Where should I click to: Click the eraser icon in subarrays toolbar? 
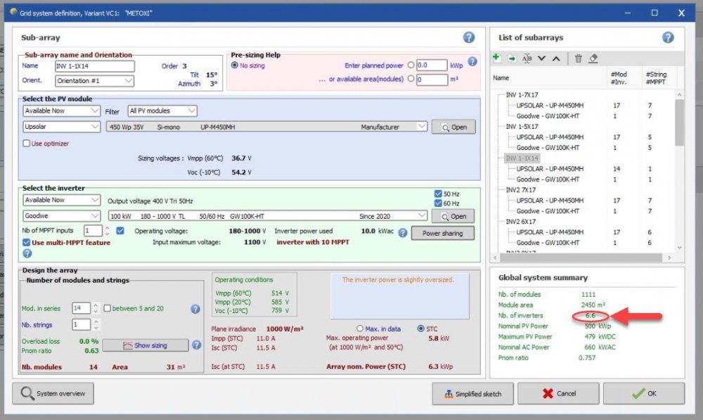coord(593,58)
